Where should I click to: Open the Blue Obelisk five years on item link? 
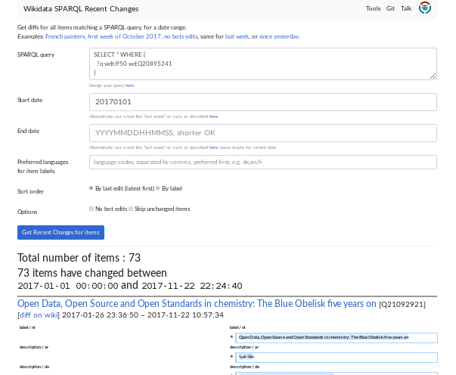pos(197,303)
